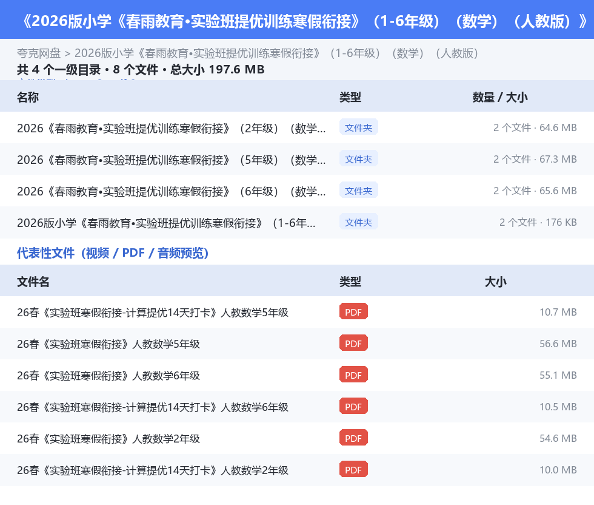This screenshot has height=505, width=594.
Task: Open the 2026版小学 (1-6年… folder row
Action: click(166, 223)
